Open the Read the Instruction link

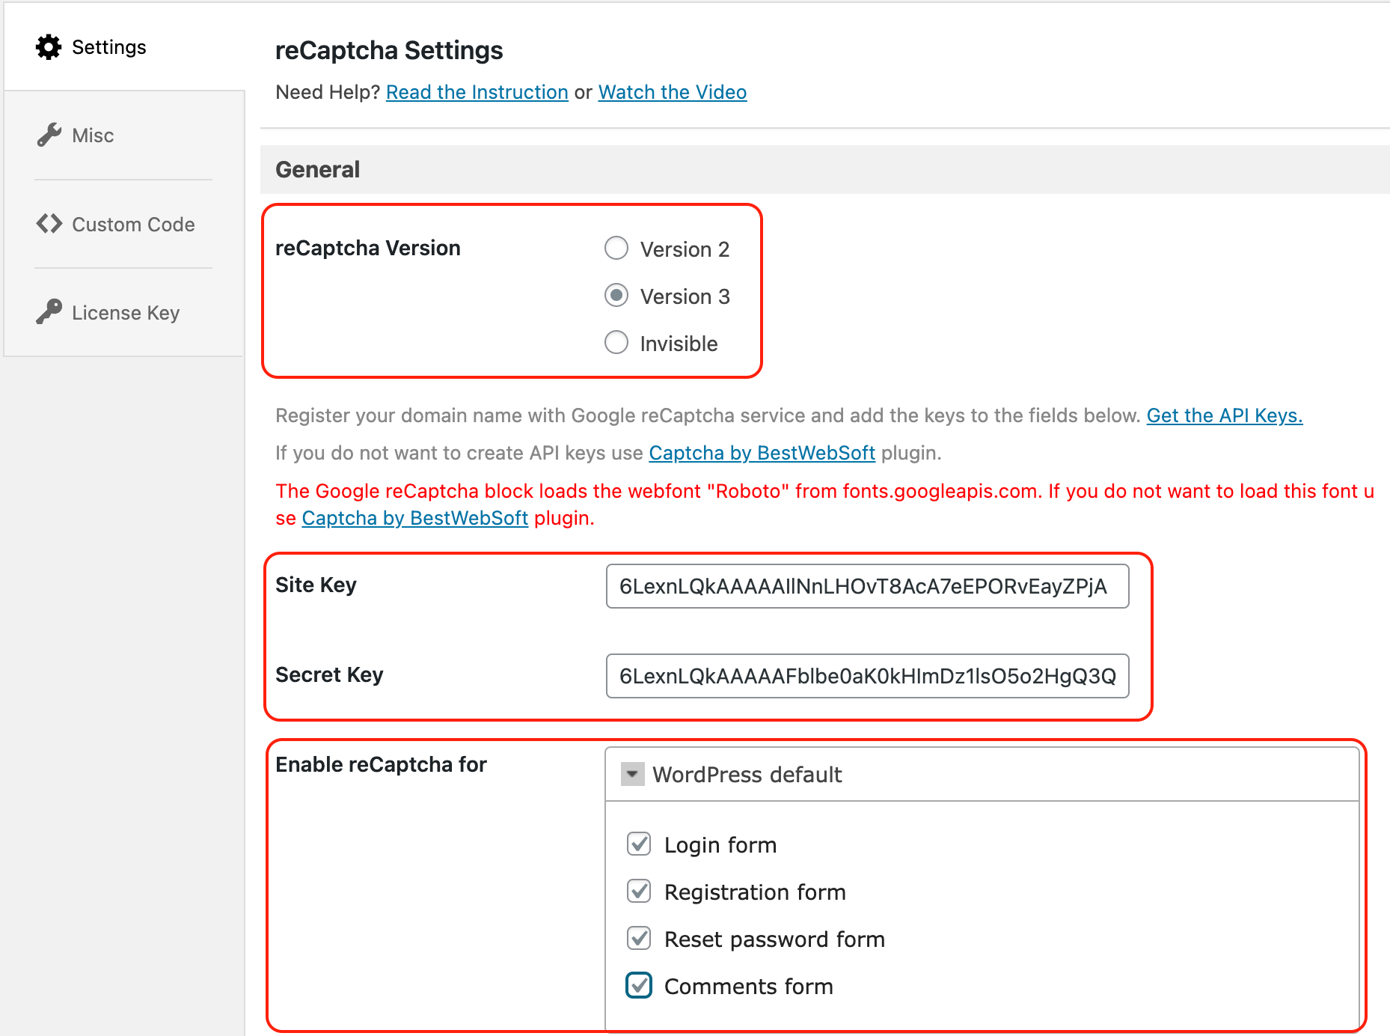point(477,92)
